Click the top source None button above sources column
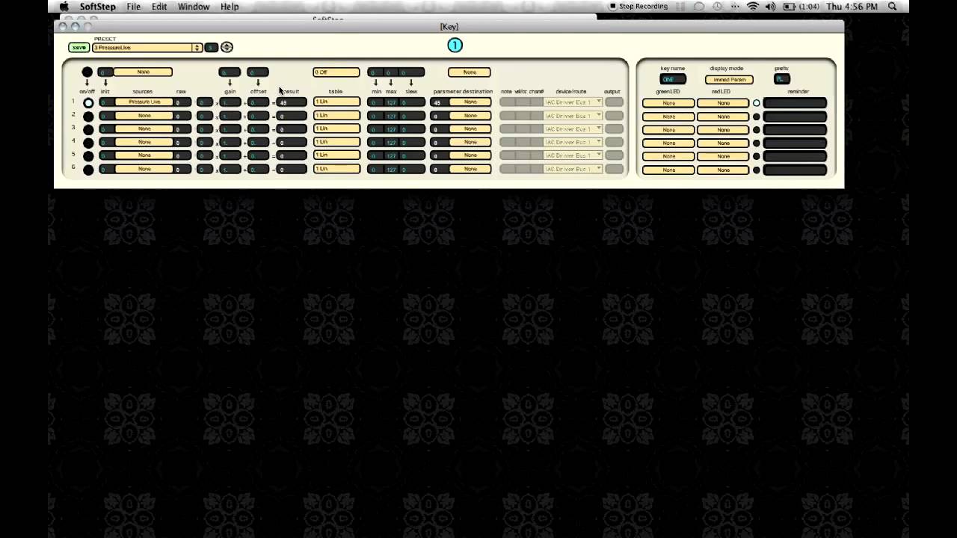This screenshot has height=538, width=957. 143,72
